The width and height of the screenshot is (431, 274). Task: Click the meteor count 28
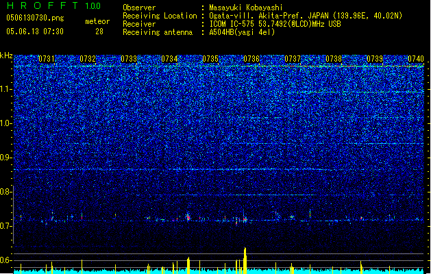click(x=99, y=32)
